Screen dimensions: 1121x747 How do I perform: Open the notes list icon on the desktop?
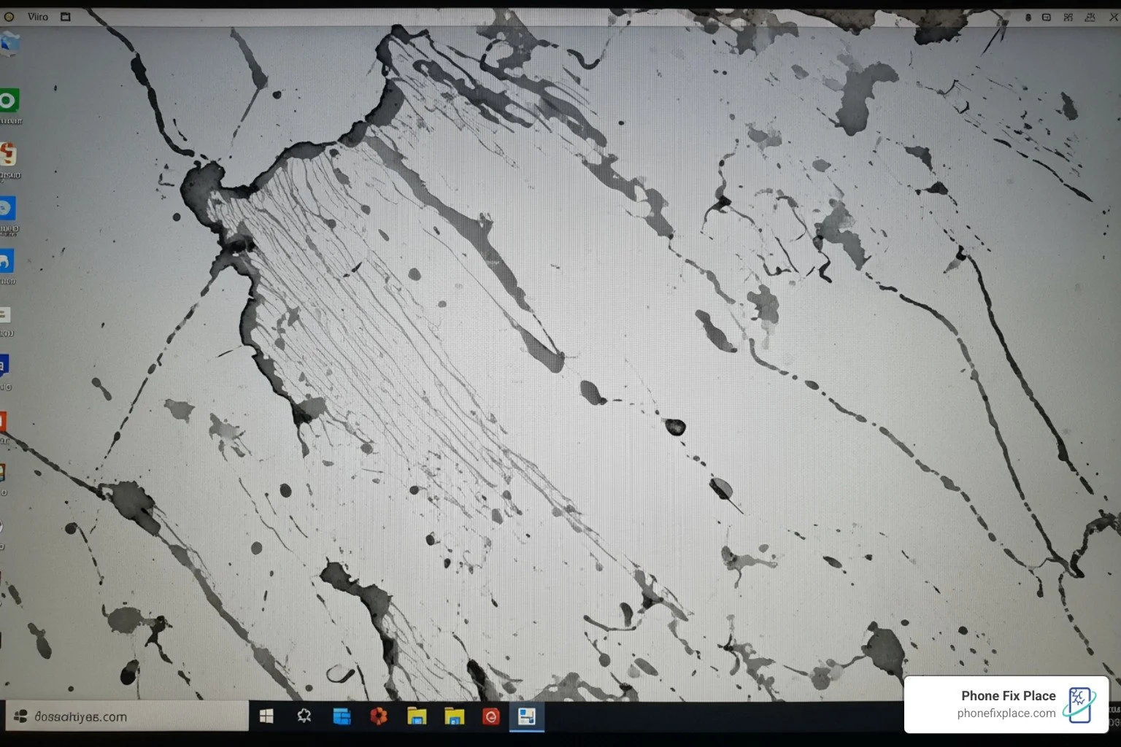pos(6,314)
